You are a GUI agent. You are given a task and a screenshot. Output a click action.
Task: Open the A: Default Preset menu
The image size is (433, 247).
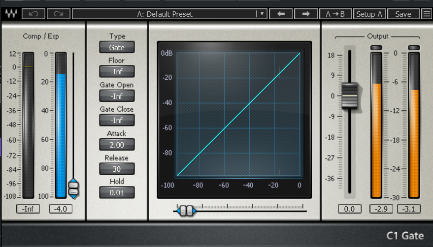coord(165,14)
